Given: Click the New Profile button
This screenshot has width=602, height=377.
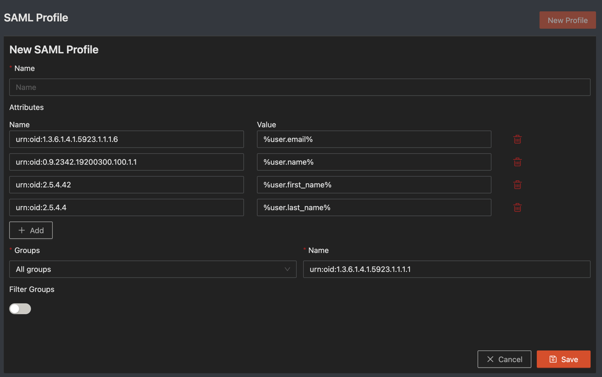Looking at the screenshot, I should pyautogui.click(x=567, y=20).
